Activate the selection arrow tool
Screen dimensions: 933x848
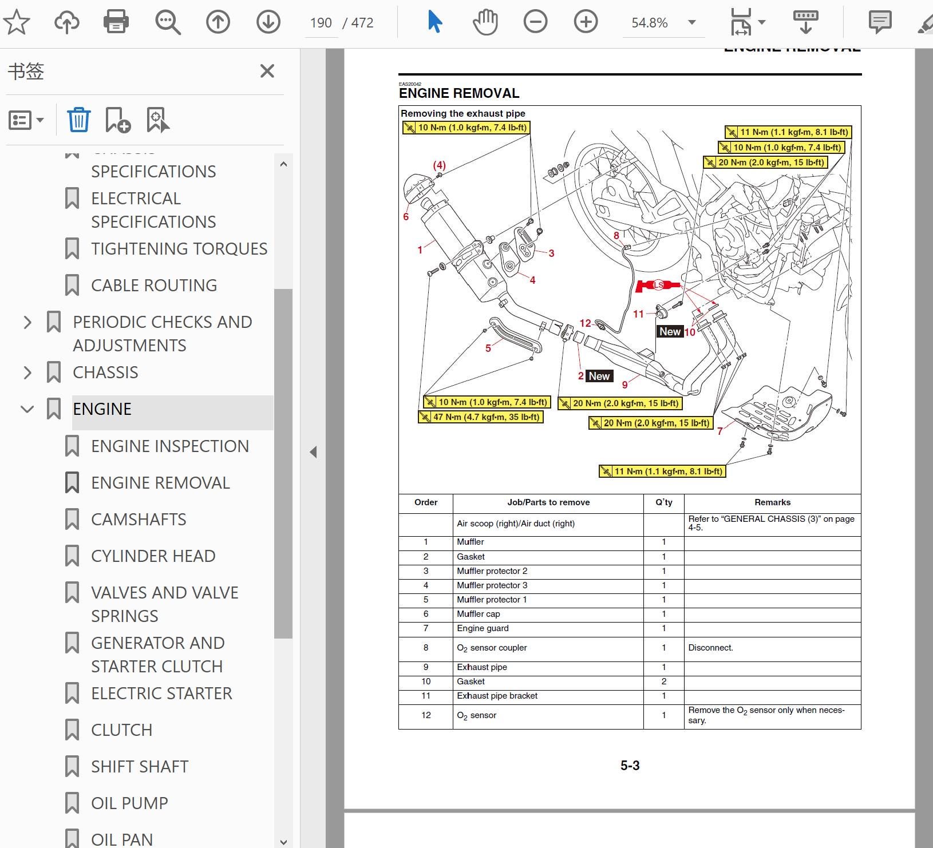point(434,22)
